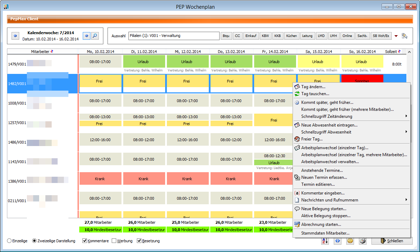Go to the previous calendar week
Viewport: 420px width, 252px height.
coord(15,36)
